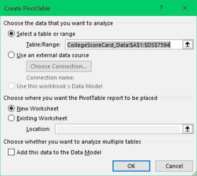
Task: Click the 'Table/Range:' label
Action: (43, 44)
